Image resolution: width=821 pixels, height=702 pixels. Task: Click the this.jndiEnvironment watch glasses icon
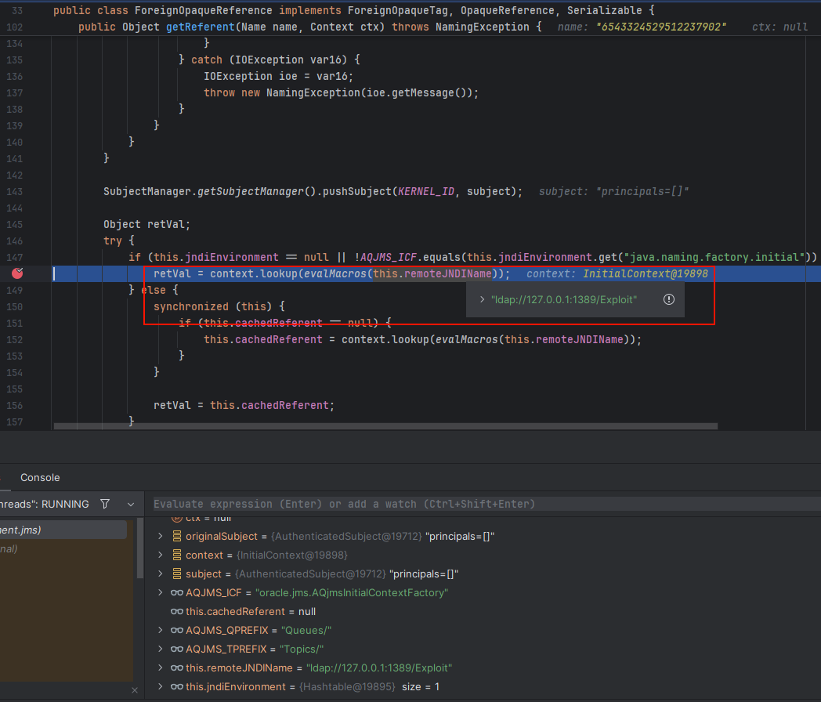[x=177, y=687]
